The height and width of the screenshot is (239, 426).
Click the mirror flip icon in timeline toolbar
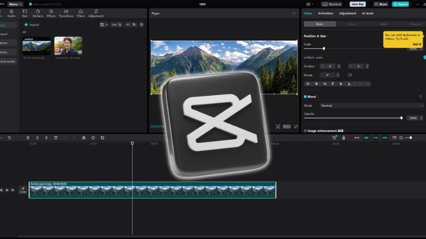pyautogui.click(x=84, y=138)
